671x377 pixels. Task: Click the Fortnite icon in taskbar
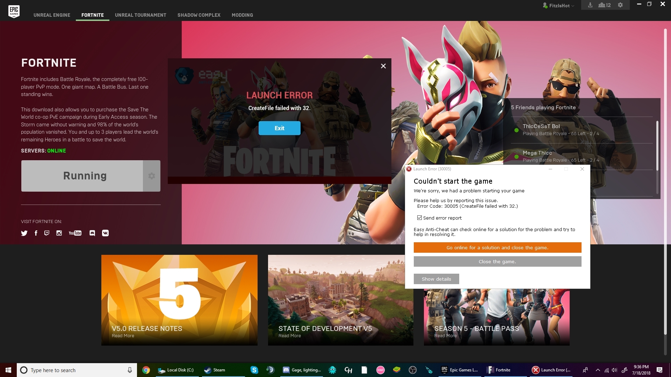click(x=490, y=370)
